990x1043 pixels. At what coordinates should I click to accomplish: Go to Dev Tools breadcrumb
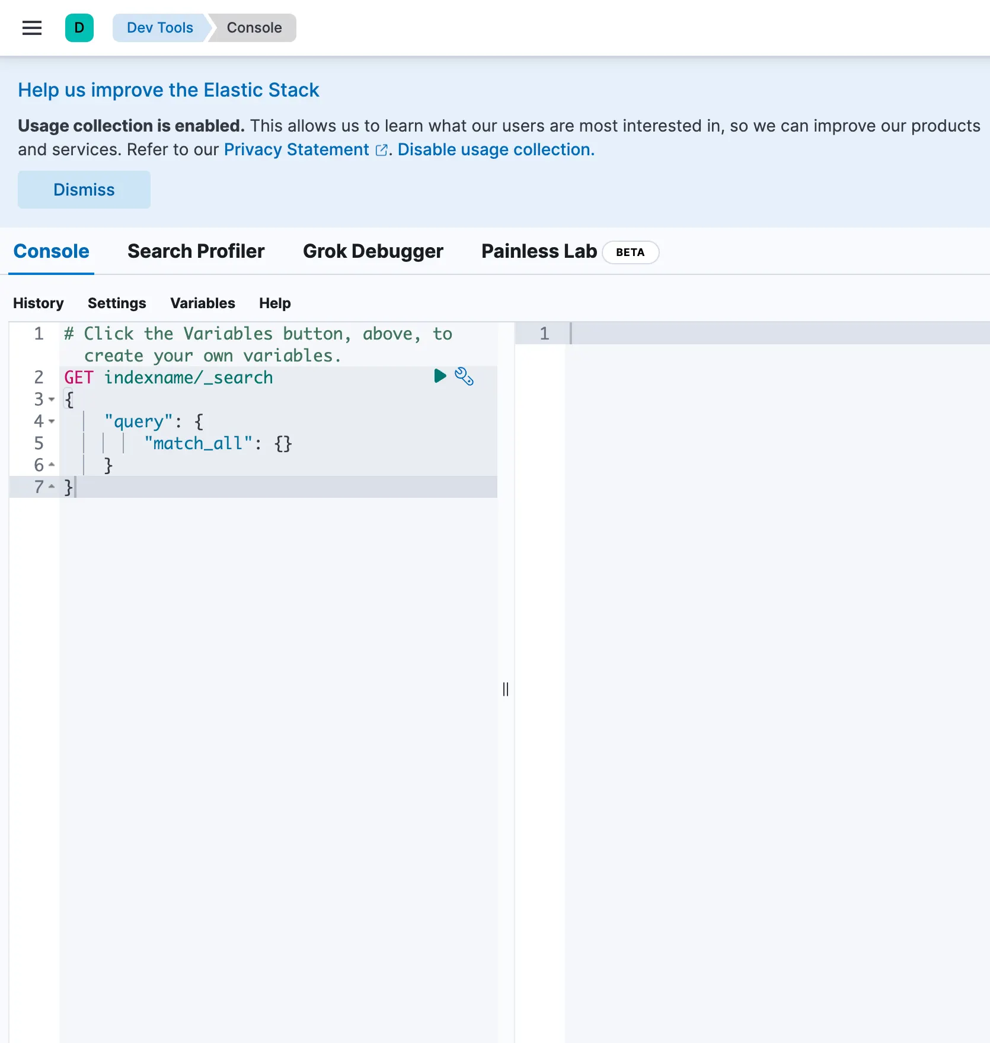[159, 28]
